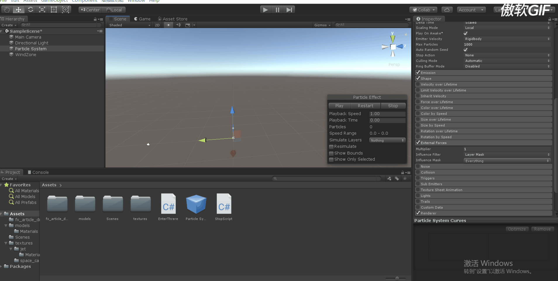Open the Account dropdown

(471, 10)
